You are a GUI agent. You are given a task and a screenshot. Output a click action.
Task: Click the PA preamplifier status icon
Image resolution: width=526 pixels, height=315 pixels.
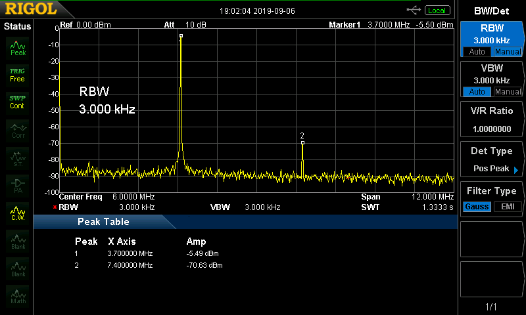pyautogui.click(x=18, y=185)
